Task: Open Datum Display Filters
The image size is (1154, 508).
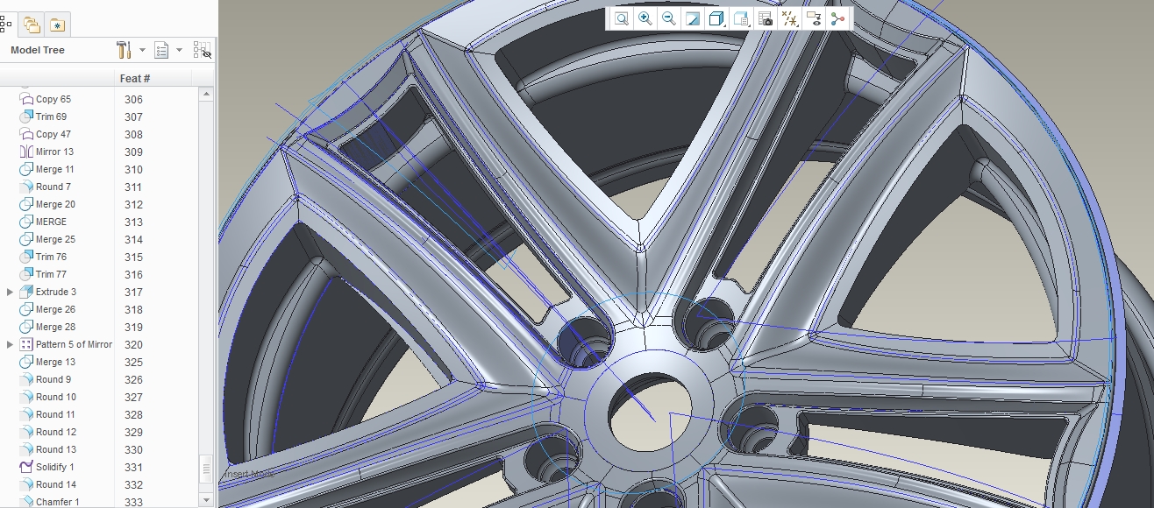Action: click(x=789, y=18)
